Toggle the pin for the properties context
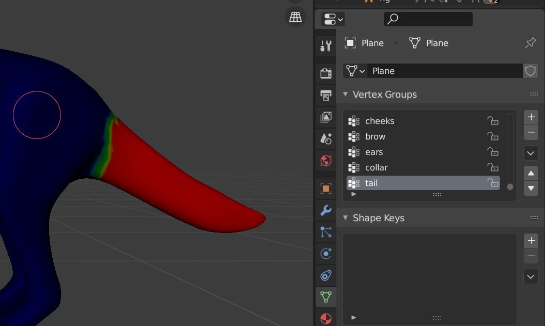Image resolution: width=545 pixels, height=326 pixels. point(531,43)
